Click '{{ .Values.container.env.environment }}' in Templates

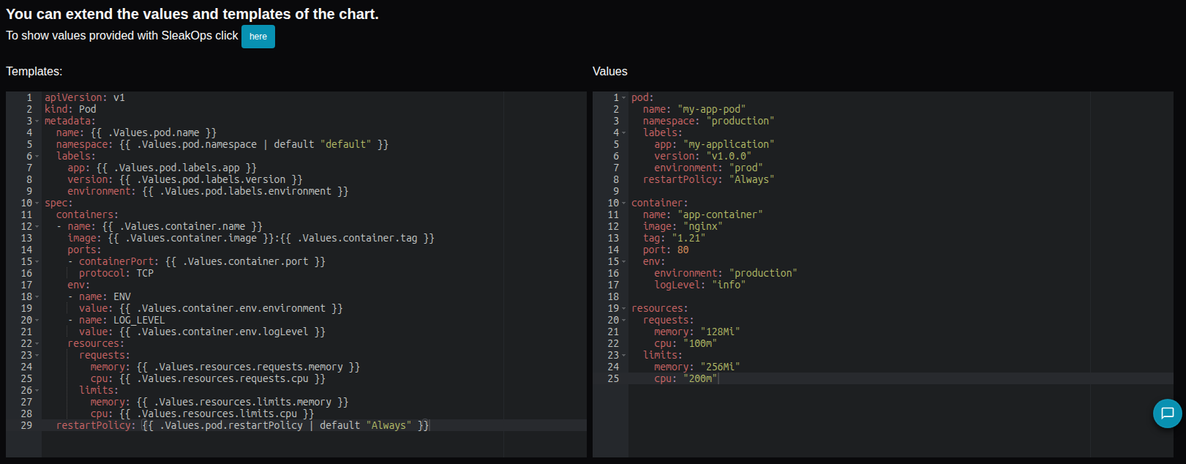pos(231,308)
